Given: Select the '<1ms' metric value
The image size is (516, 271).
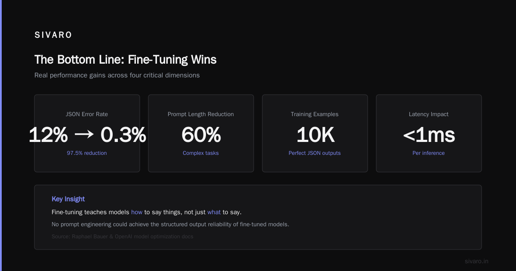Looking at the screenshot, I should click(x=429, y=135).
